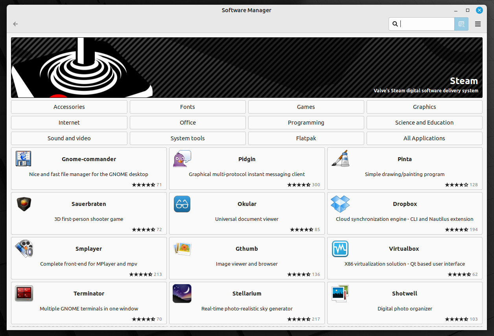Browse Science and Education category

pos(424,123)
